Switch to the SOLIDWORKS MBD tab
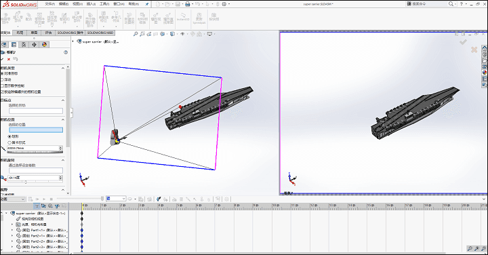Viewport: 488px width, 255px height. [100, 33]
